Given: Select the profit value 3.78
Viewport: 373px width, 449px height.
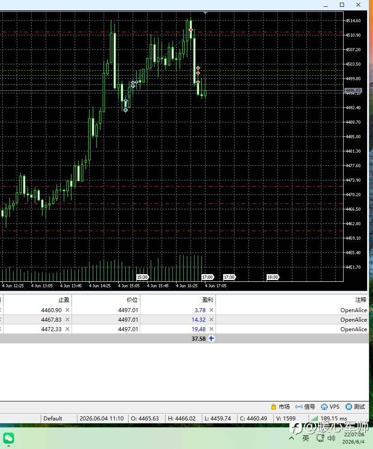Looking at the screenshot, I should [x=200, y=310].
